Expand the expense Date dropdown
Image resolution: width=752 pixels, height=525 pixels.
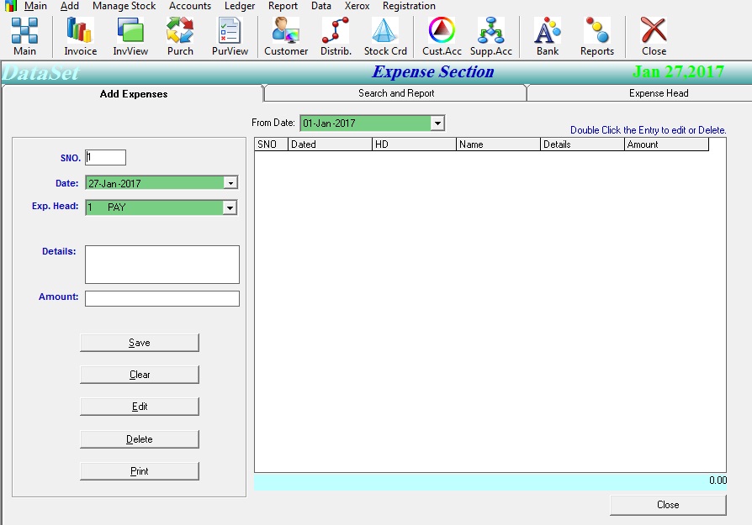(230, 183)
